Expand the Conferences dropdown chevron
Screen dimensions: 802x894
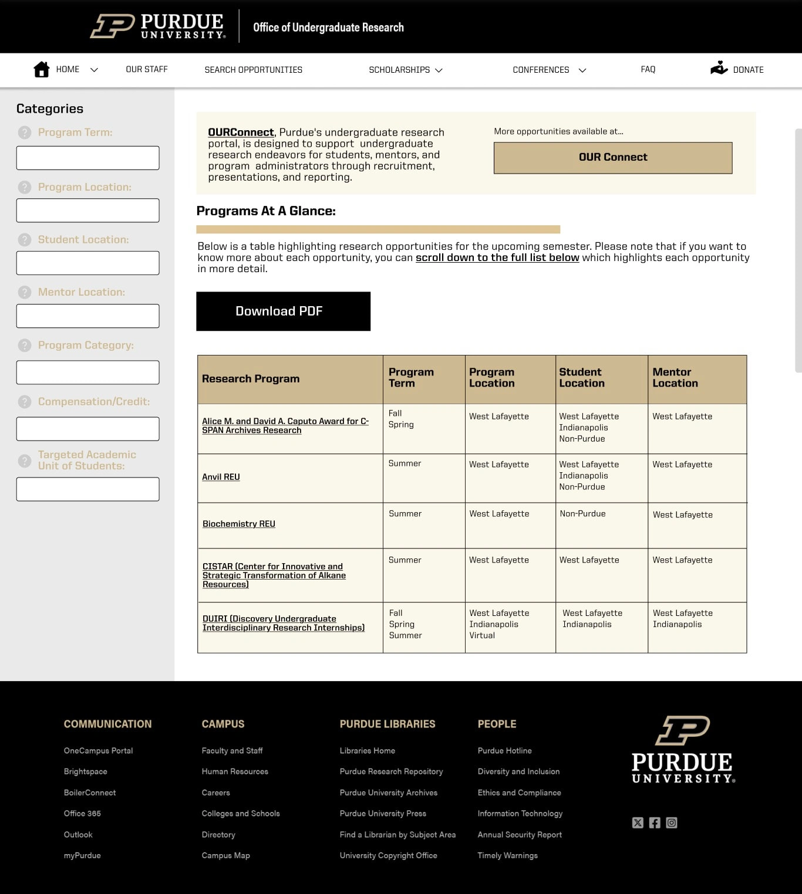[582, 70]
